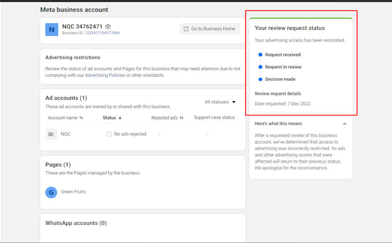392x243 pixels.
Task: Open Business ID 1232417194177969 link
Action: 102,33
